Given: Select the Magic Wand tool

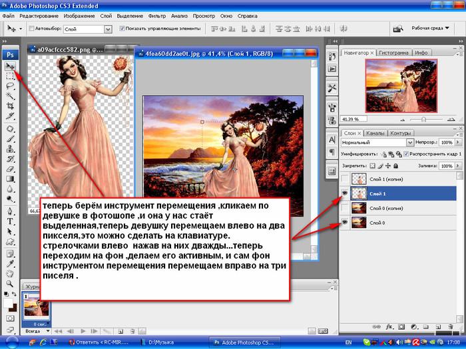Looking at the screenshot, I should [11, 96].
